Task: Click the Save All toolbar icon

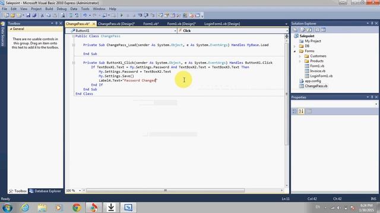Action: [34, 15]
